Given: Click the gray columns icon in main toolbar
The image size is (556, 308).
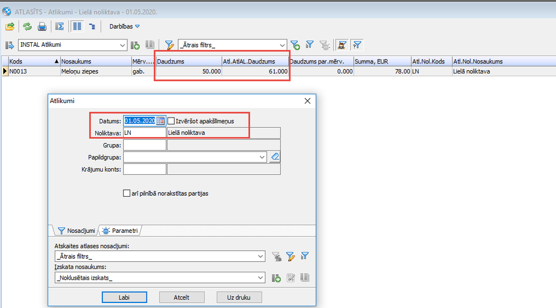Looking at the screenshot, I should pos(150,45).
